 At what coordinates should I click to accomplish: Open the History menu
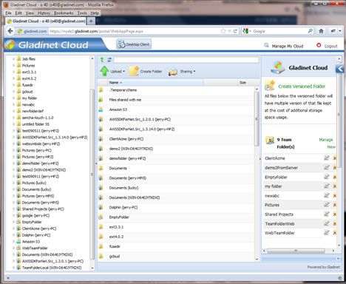click(44, 13)
